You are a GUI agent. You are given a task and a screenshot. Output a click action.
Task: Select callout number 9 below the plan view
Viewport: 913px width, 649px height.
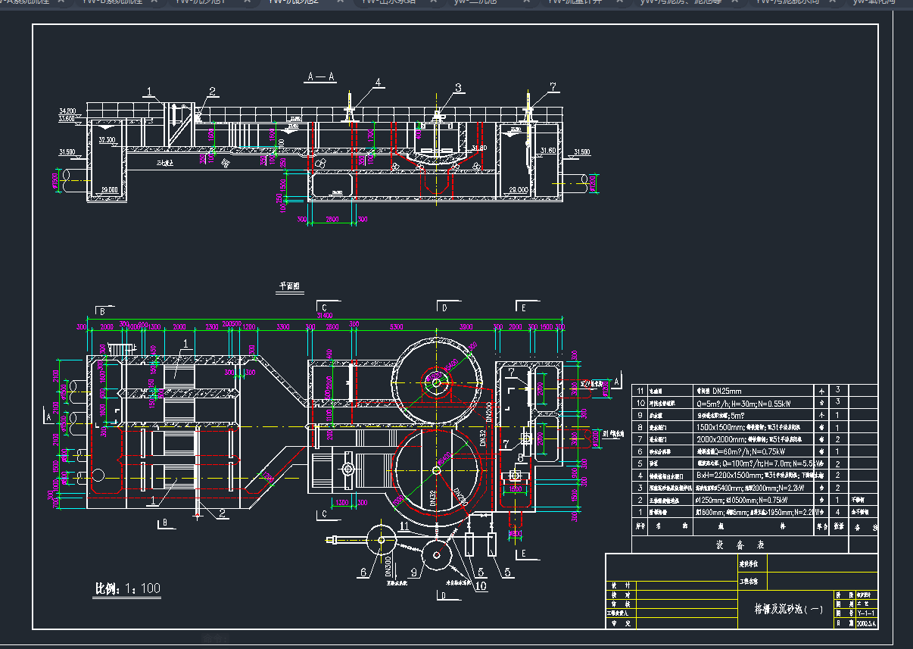[413, 573]
